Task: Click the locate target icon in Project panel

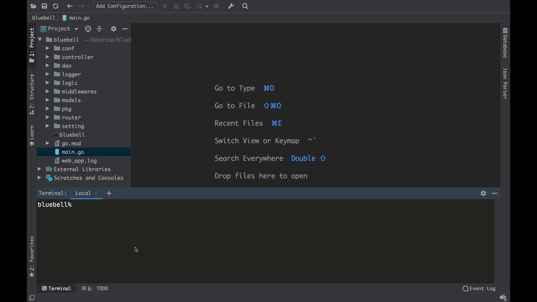Action: 88,29
